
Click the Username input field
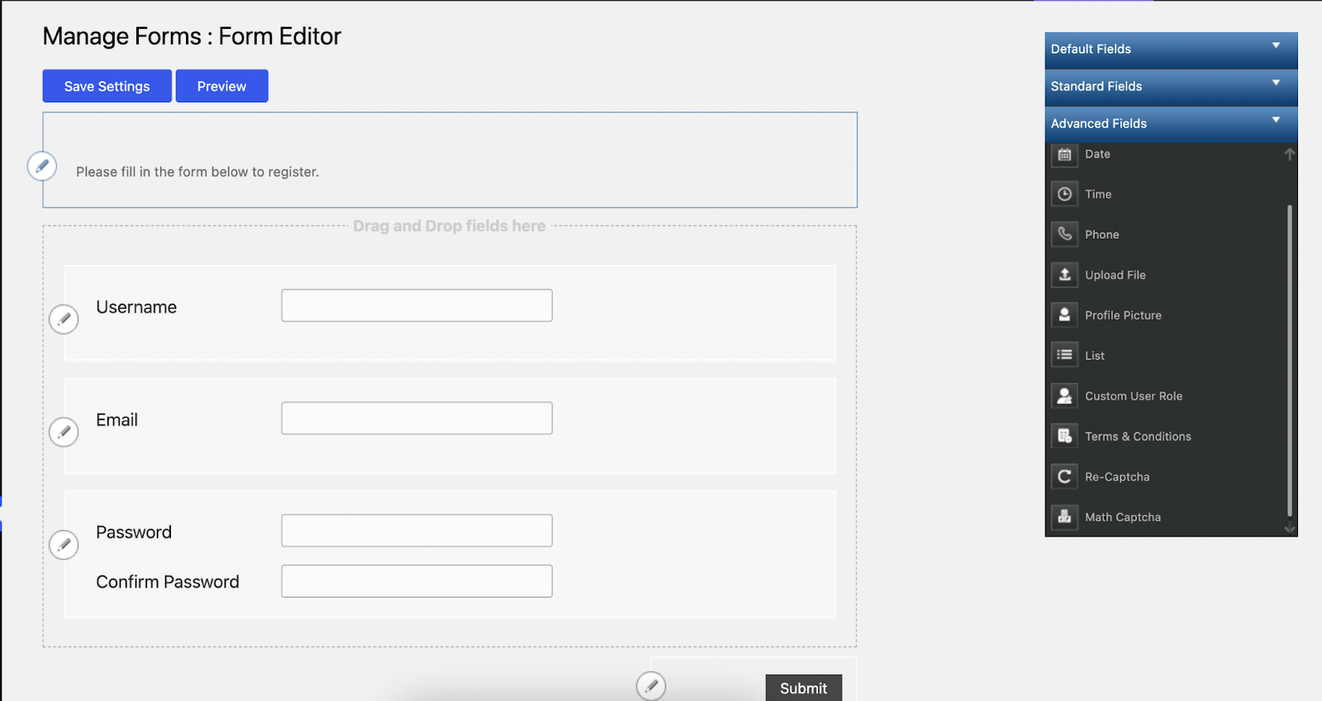click(x=416, y=306)
